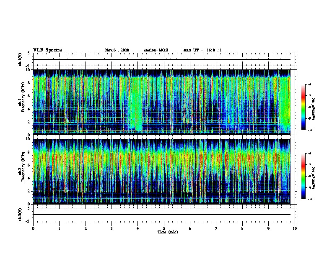Image resolution: width=332 pixels, height=256 pixels.
Task: Click the "Time (min)" axis title
Action: coord(168,232)
